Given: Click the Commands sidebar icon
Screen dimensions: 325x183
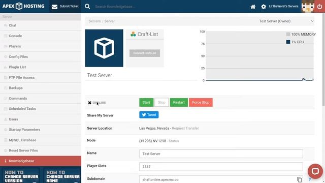Looking at the screenshot, I should tap(6, 98).
